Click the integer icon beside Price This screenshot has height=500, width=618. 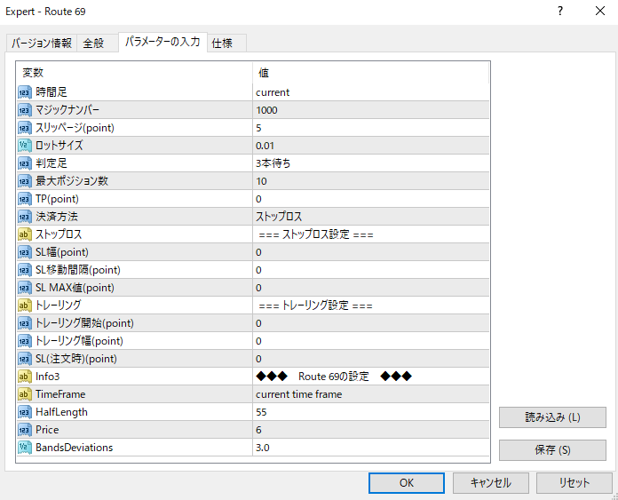25,430
